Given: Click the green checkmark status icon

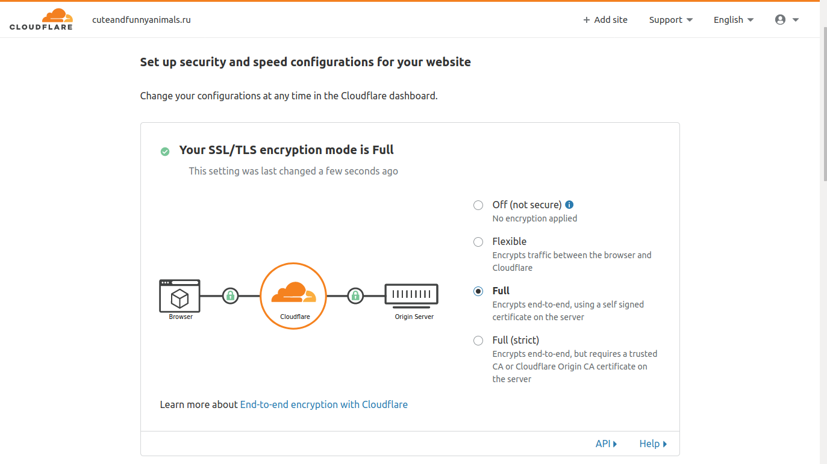Looking at the screenshot, I should click(165, 152).
